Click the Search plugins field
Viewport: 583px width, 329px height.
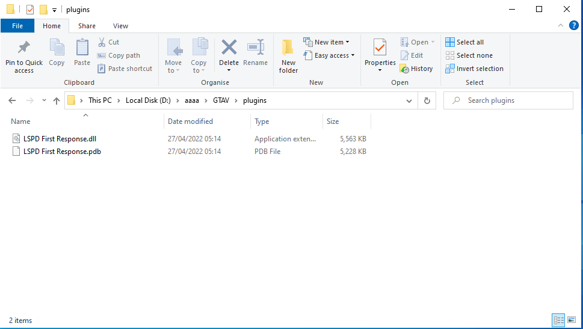pos(508,100)
